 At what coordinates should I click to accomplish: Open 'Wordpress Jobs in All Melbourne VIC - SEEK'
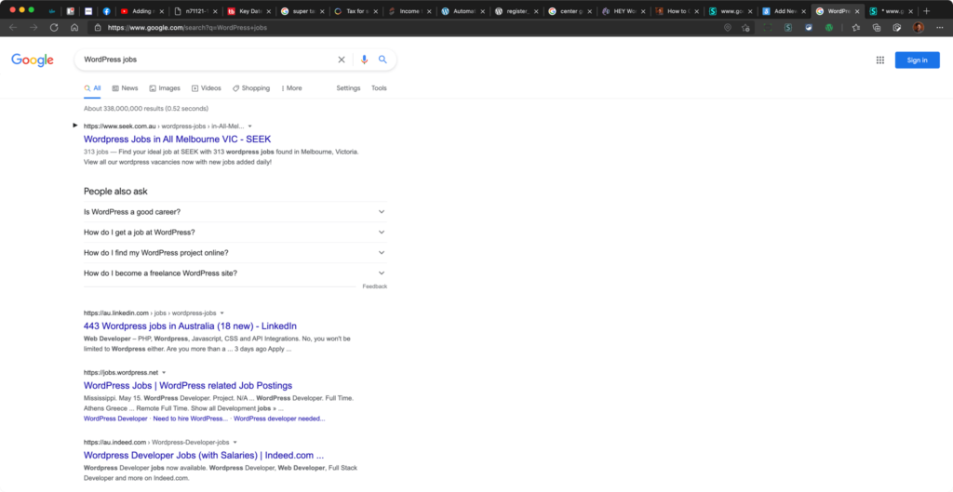tap(178, 140)
